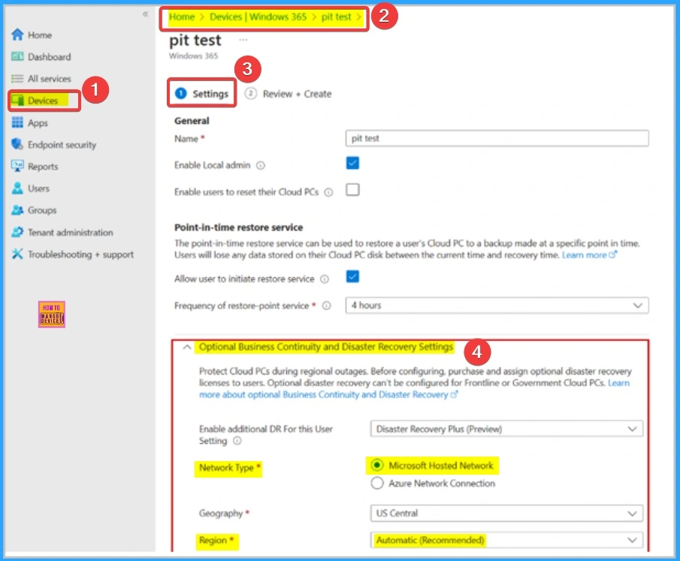Open Apps in the left navigation

[38, 123]
